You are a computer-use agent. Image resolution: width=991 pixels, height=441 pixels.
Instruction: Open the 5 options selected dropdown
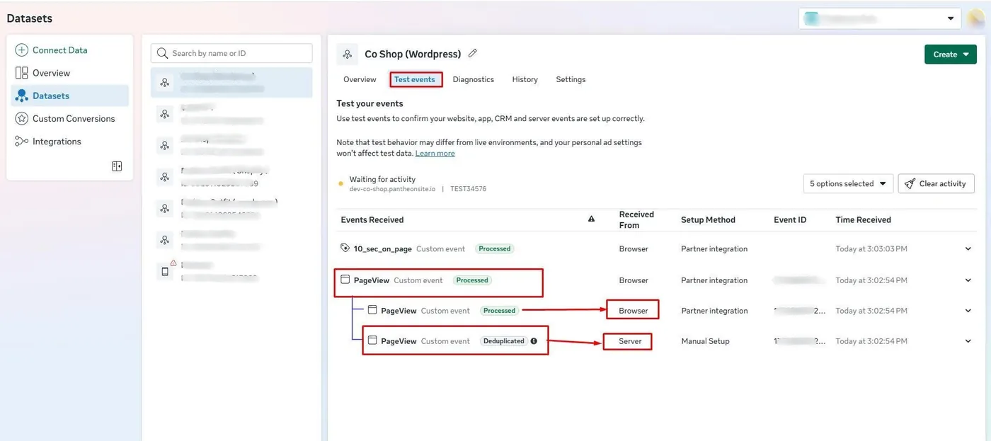click(x=848, y=183)
